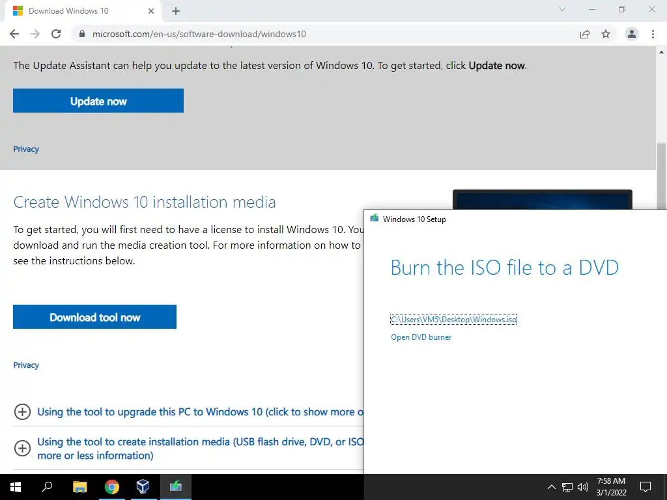Image resolution: width=667 pixels, height=500 pixels.
Task: Click the address bar URL
Action: [199, 34]
